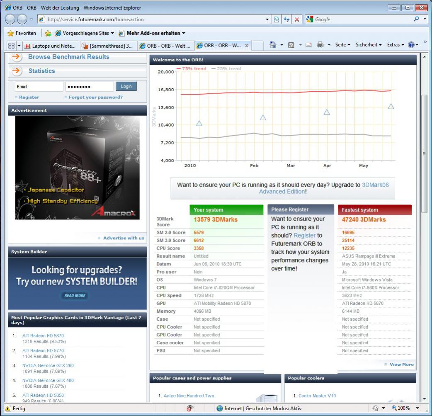
Task: Open the Home page icon in toolbar
Action: pos(273,45)
